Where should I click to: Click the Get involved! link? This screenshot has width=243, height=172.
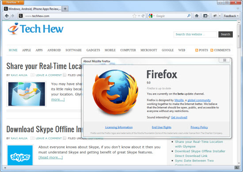coord(179,118)
